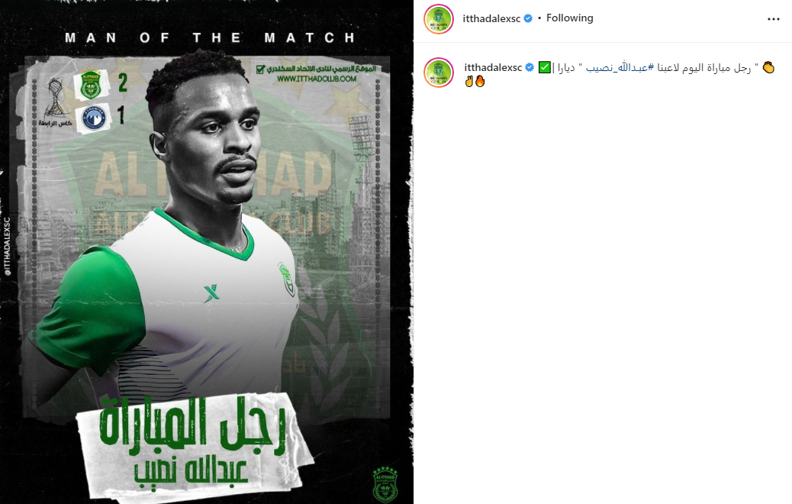Click the clapping hands emoji in caption
The image size is (792, 504).
[x=768, y=67]
